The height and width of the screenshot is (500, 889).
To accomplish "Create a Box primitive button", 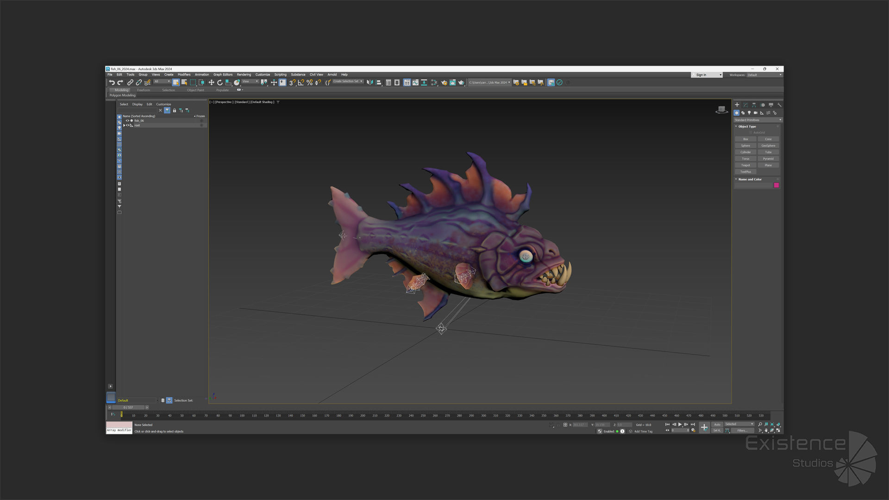I will pyautogui.click(x=745, y=139).
